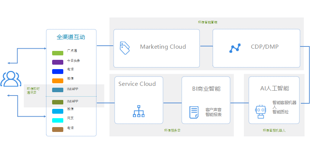This screenshot has height=165, width=312.
Task: Select the brown 电话 color swatch
Action: pos(58,130)
